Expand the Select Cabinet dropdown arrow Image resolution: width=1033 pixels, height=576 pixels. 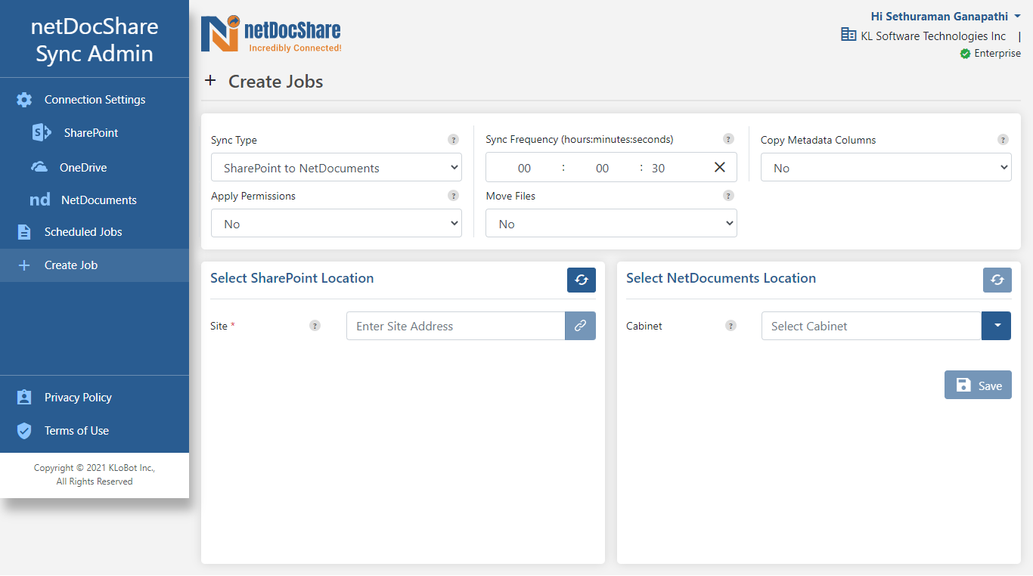(997, 326)
